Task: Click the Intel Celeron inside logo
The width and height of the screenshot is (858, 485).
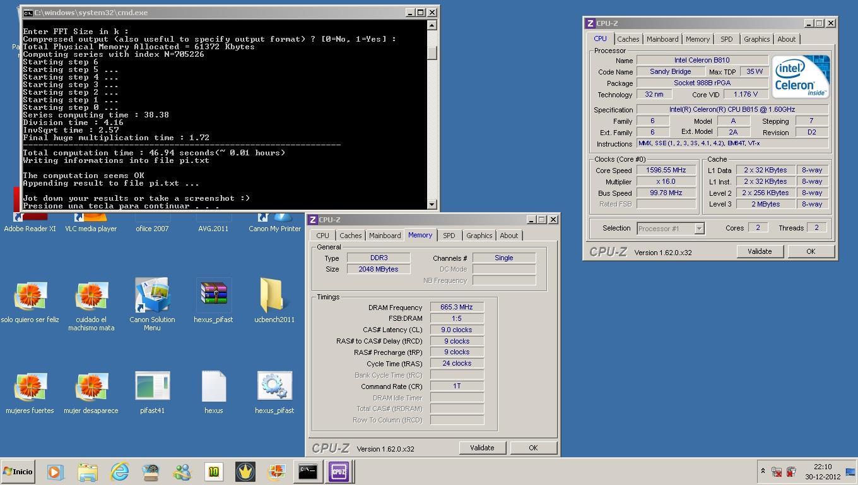Action: coord(801,77)
